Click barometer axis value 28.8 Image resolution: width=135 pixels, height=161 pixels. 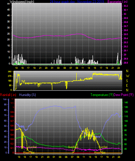pyautogui.click(x=126, y=63)
